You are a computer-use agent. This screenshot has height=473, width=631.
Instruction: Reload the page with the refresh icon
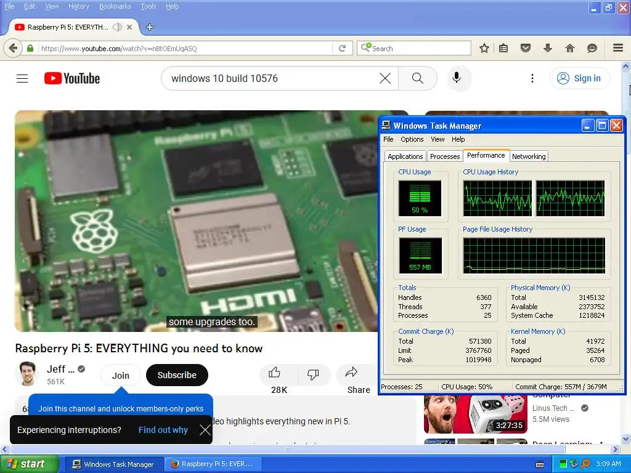(x=342, y=48)
